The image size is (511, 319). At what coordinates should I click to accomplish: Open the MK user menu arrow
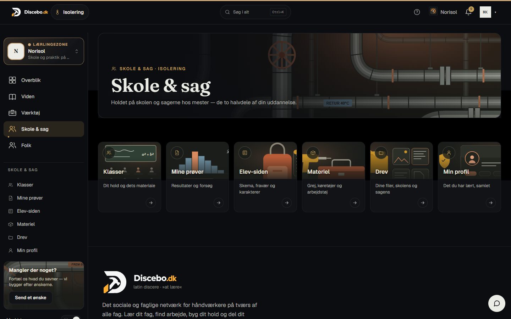[x=495, y=12]
